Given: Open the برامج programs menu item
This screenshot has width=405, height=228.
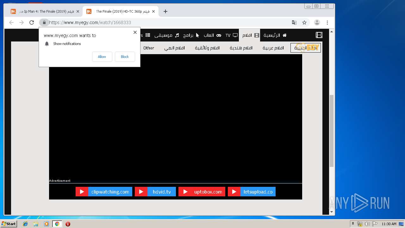Looking at the screenshot, I should [x=191, y=35].
